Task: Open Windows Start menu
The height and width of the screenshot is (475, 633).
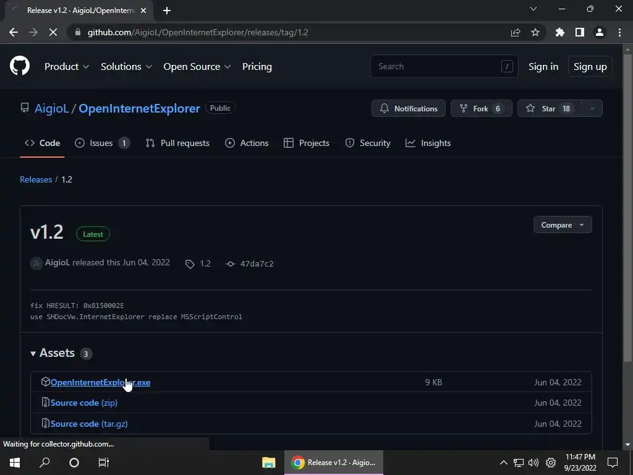Action: 15,463
